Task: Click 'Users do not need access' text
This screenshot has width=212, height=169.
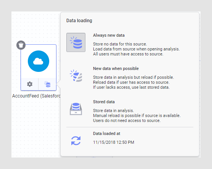Action: click(127, 120)
